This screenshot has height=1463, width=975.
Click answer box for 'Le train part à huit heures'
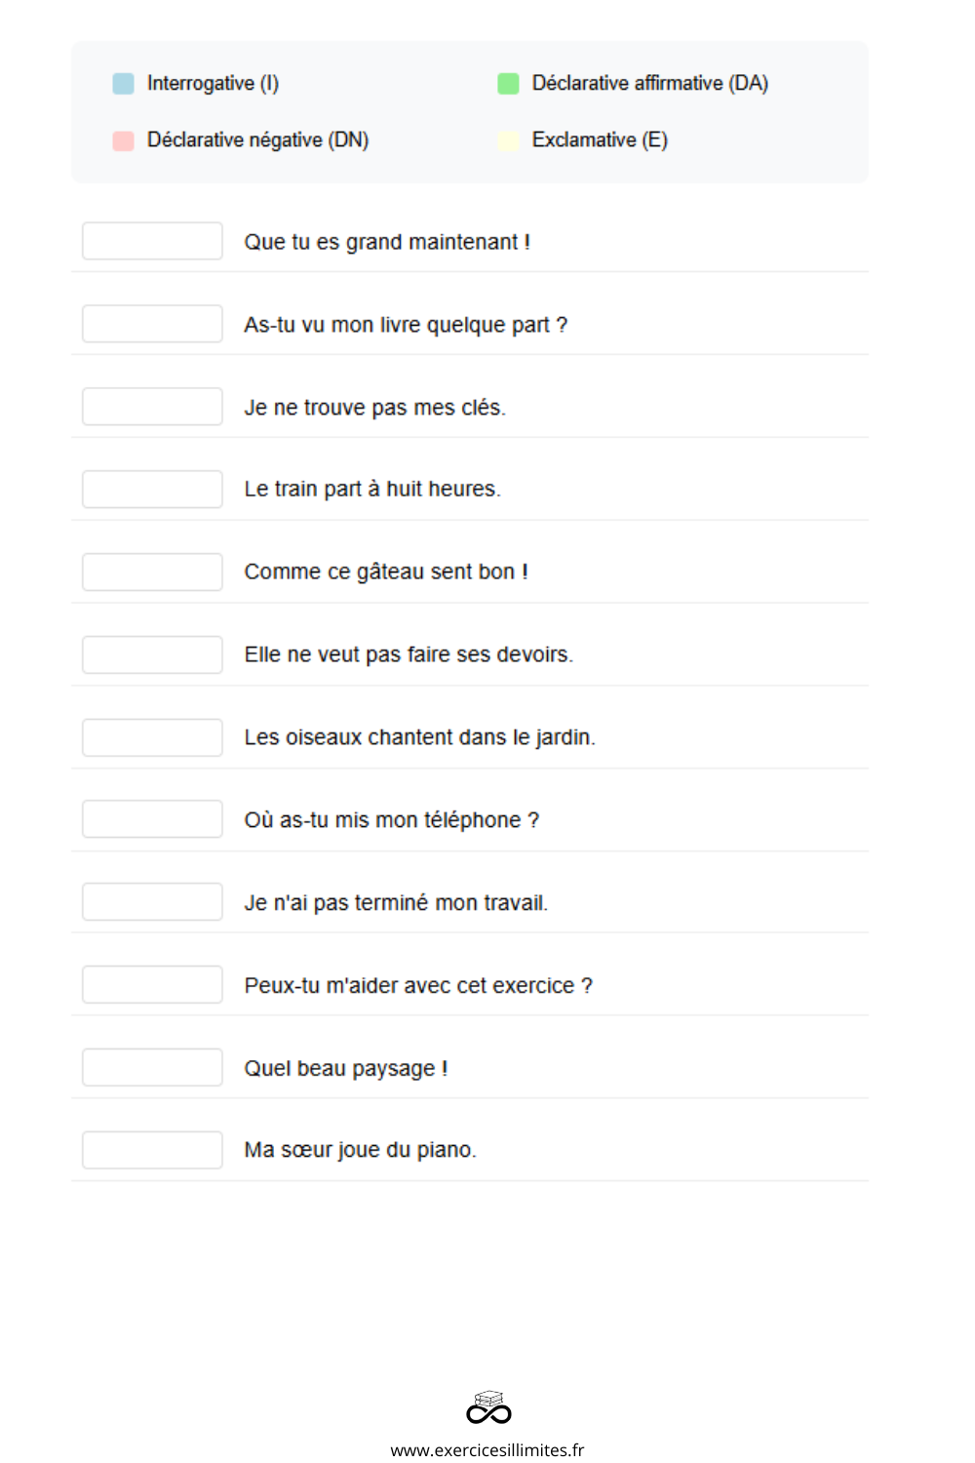point(152,490)
